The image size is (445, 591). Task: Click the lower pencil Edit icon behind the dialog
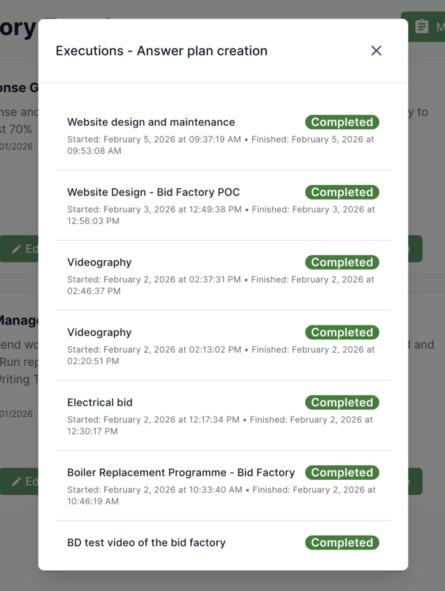17,481
